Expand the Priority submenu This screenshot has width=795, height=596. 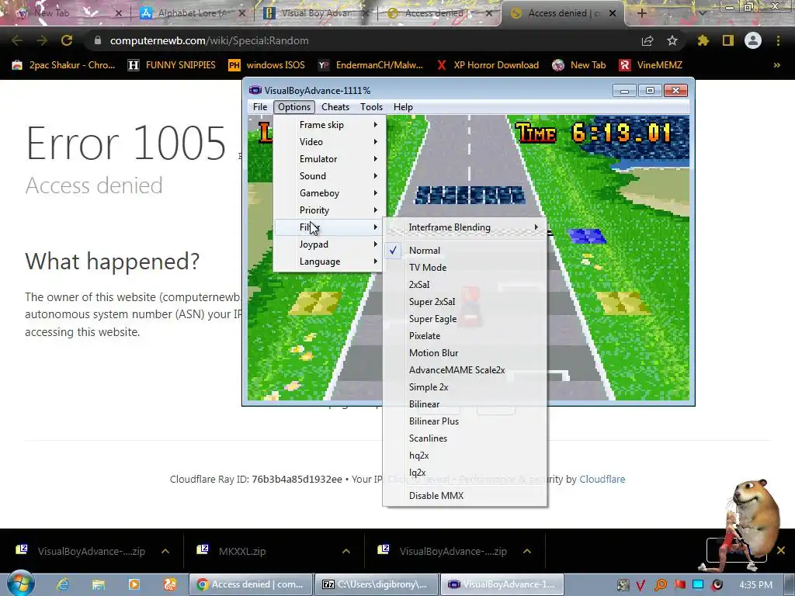click(x=329, y=210)
